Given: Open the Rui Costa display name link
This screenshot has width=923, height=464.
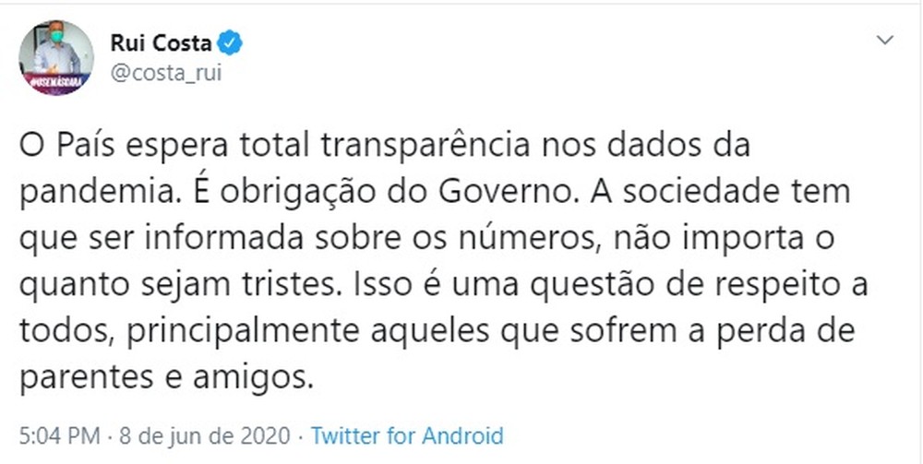Looking at the screenshot, I should [x=162, y=43].
